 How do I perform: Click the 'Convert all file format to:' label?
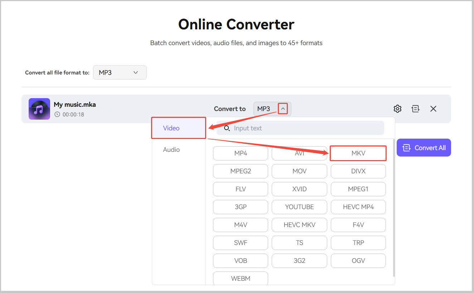[x=57, y=72]
